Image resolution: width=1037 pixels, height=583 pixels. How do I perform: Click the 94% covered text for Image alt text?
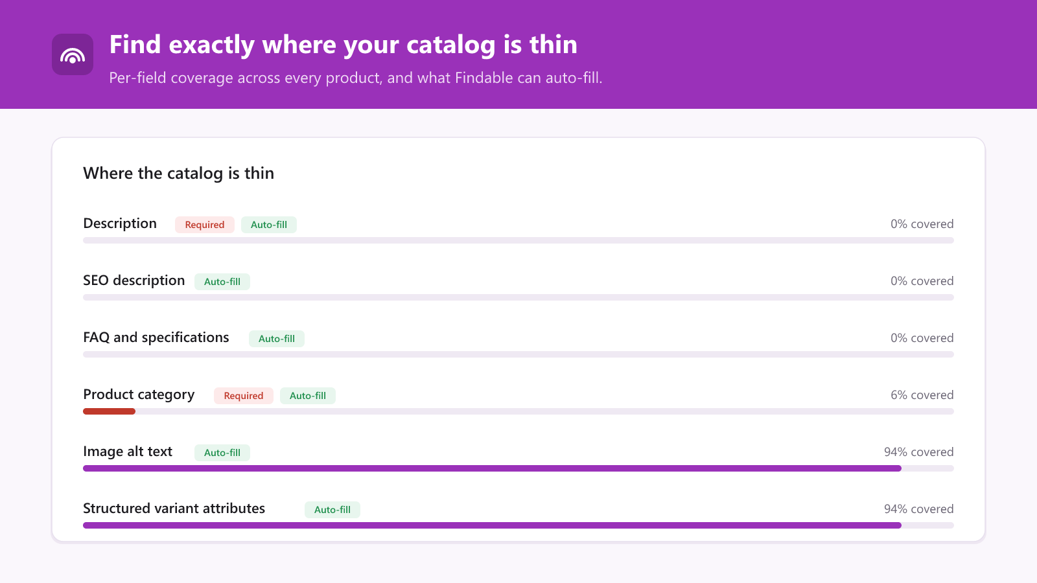click(919, 452)
